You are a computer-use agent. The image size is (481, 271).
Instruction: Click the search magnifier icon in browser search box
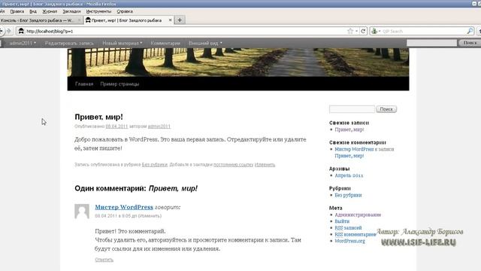click(470, 31)
